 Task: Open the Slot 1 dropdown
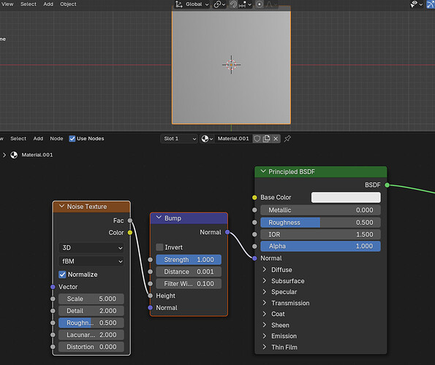(x=179, y=139)
